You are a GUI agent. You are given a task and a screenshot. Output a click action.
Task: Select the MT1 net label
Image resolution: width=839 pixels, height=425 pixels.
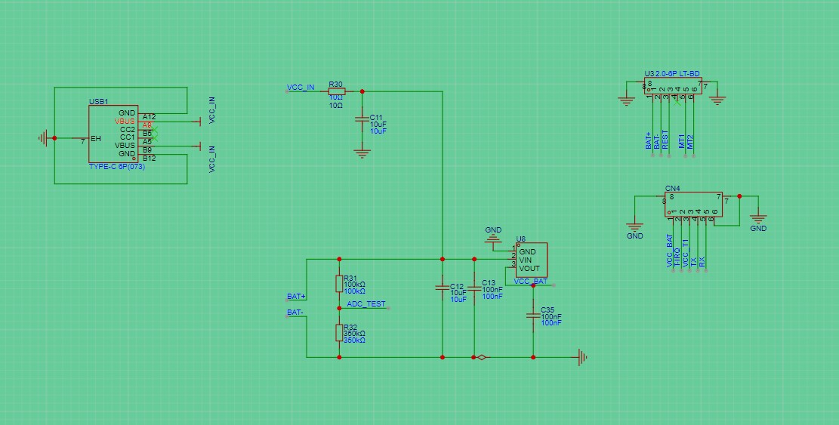click(682, 142)
